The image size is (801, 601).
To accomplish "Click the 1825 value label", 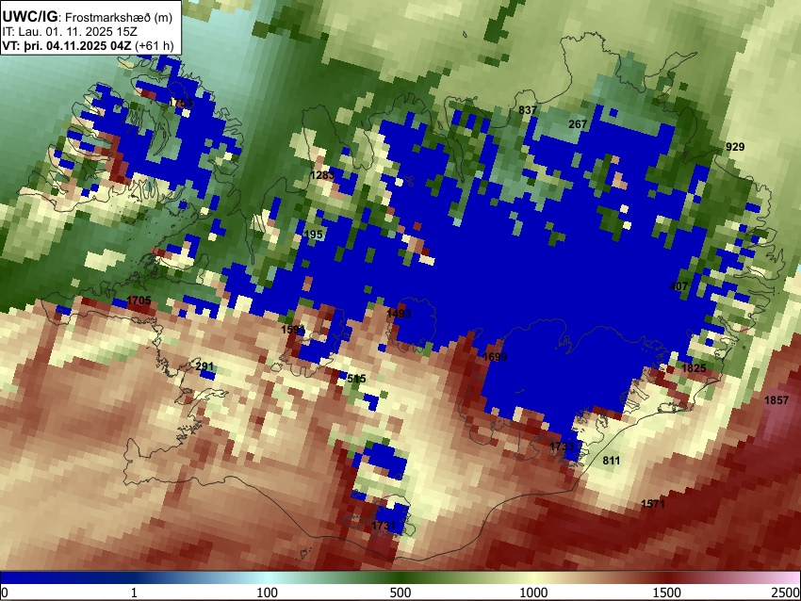I will (694, 367).
